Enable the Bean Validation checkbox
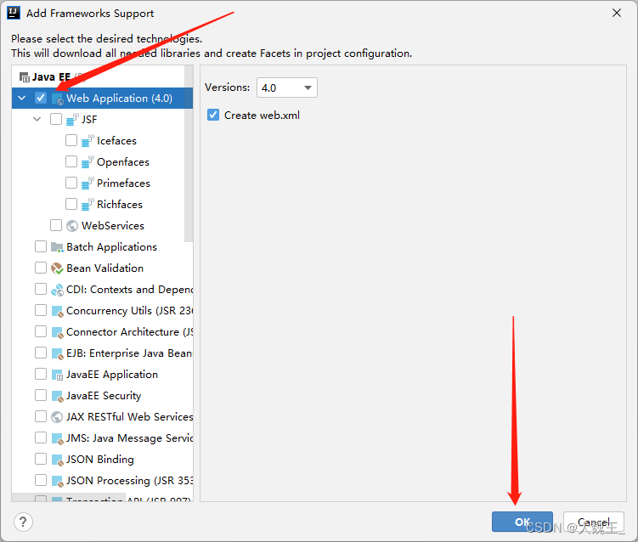Screen dimensions: 638x542 click(41, 268)
